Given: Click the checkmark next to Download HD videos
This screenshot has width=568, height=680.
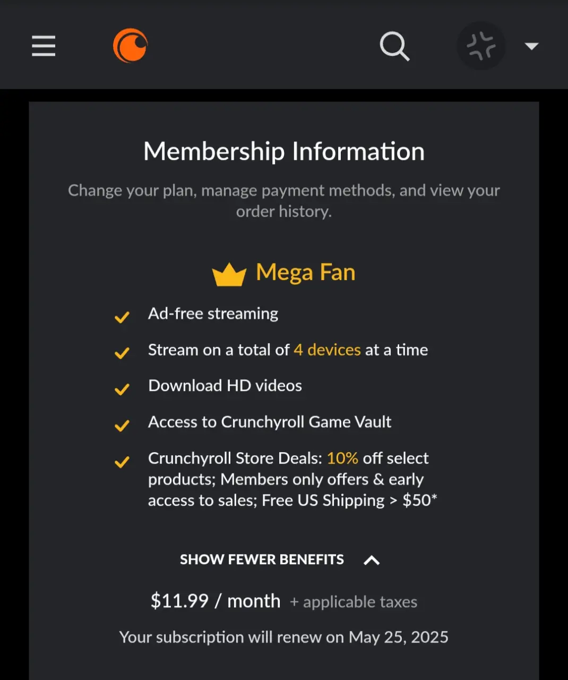Looking at the screenshot, I should tap(122, 389).
